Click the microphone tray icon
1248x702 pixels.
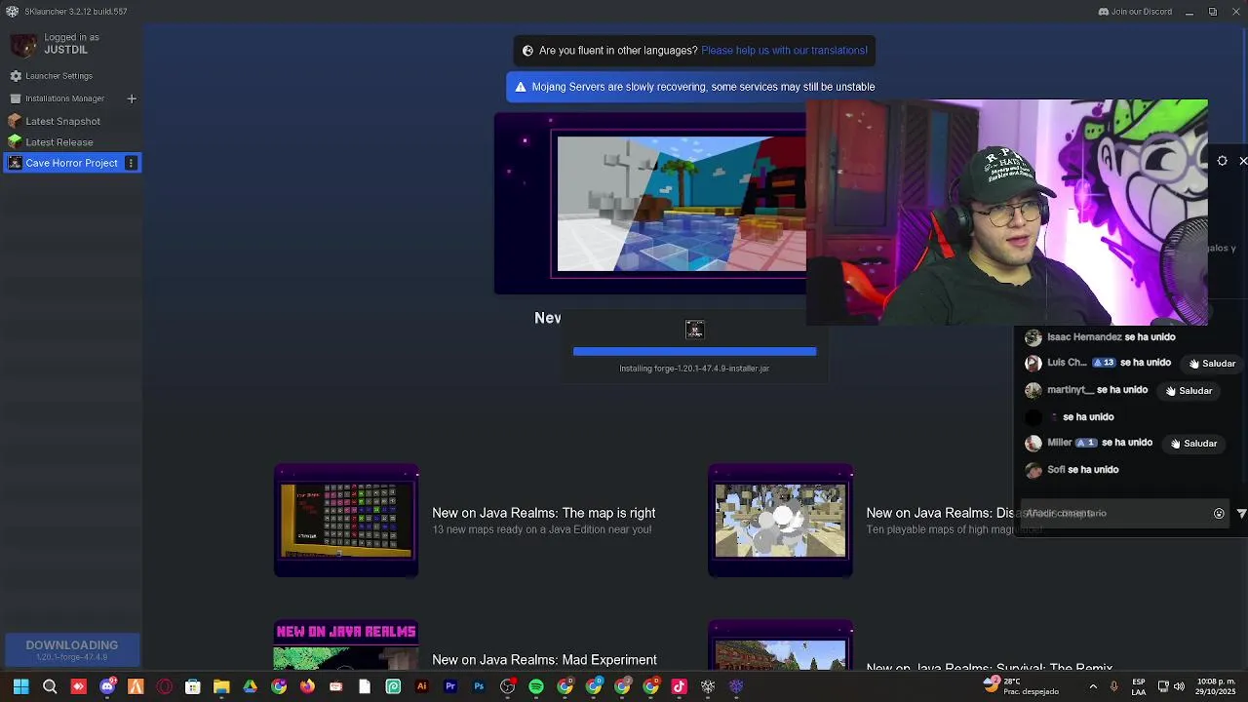tap(1113, 686)
